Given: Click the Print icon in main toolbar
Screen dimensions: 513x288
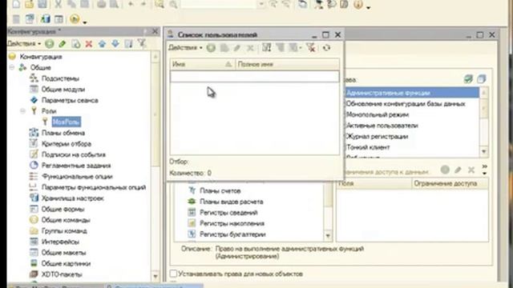Looking at the screenshot, I should pyautogui.click(x=101, y=4).
